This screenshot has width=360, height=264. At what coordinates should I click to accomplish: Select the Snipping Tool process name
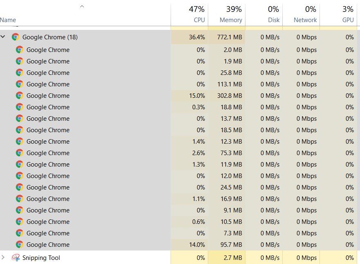(x=41, y=258)
